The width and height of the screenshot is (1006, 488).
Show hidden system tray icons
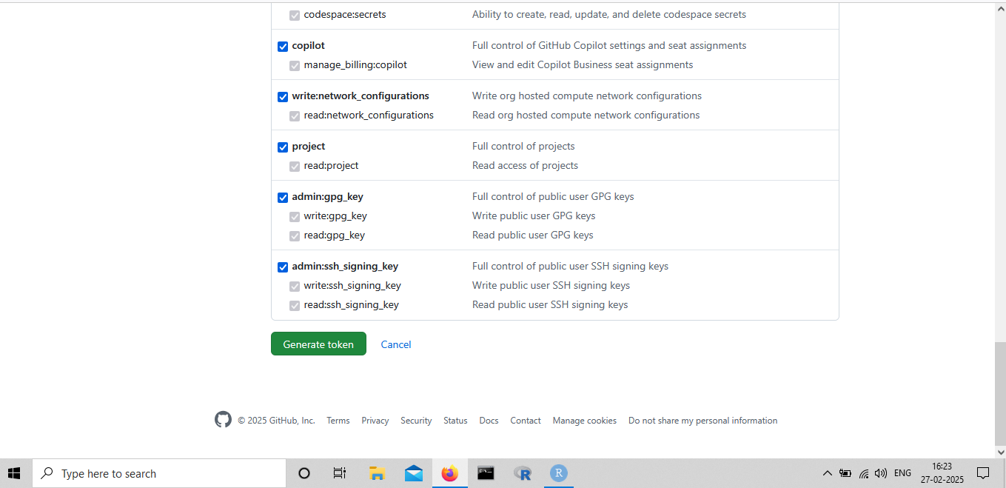(827, 473)
